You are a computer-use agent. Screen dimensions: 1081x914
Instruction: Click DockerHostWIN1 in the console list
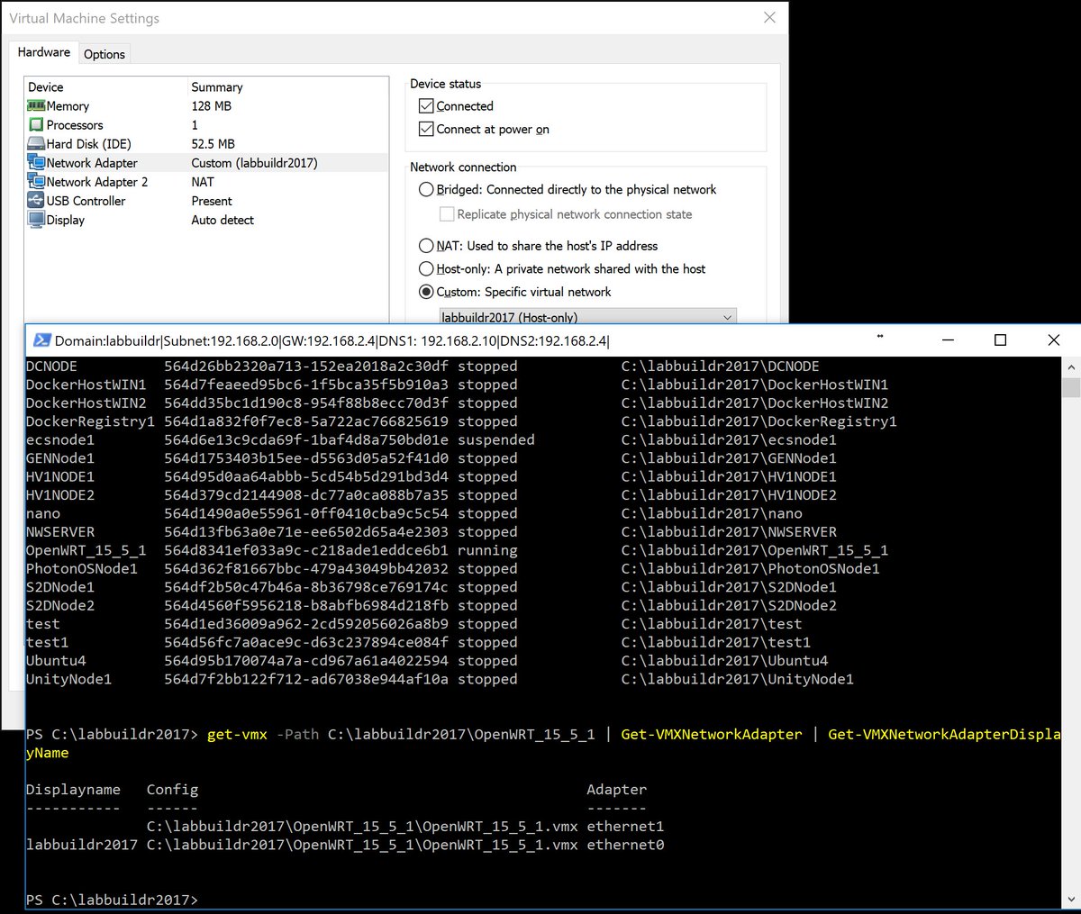86,385
